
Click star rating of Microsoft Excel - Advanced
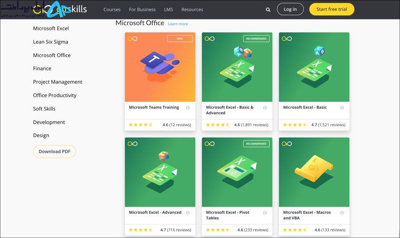coord(141,230)
